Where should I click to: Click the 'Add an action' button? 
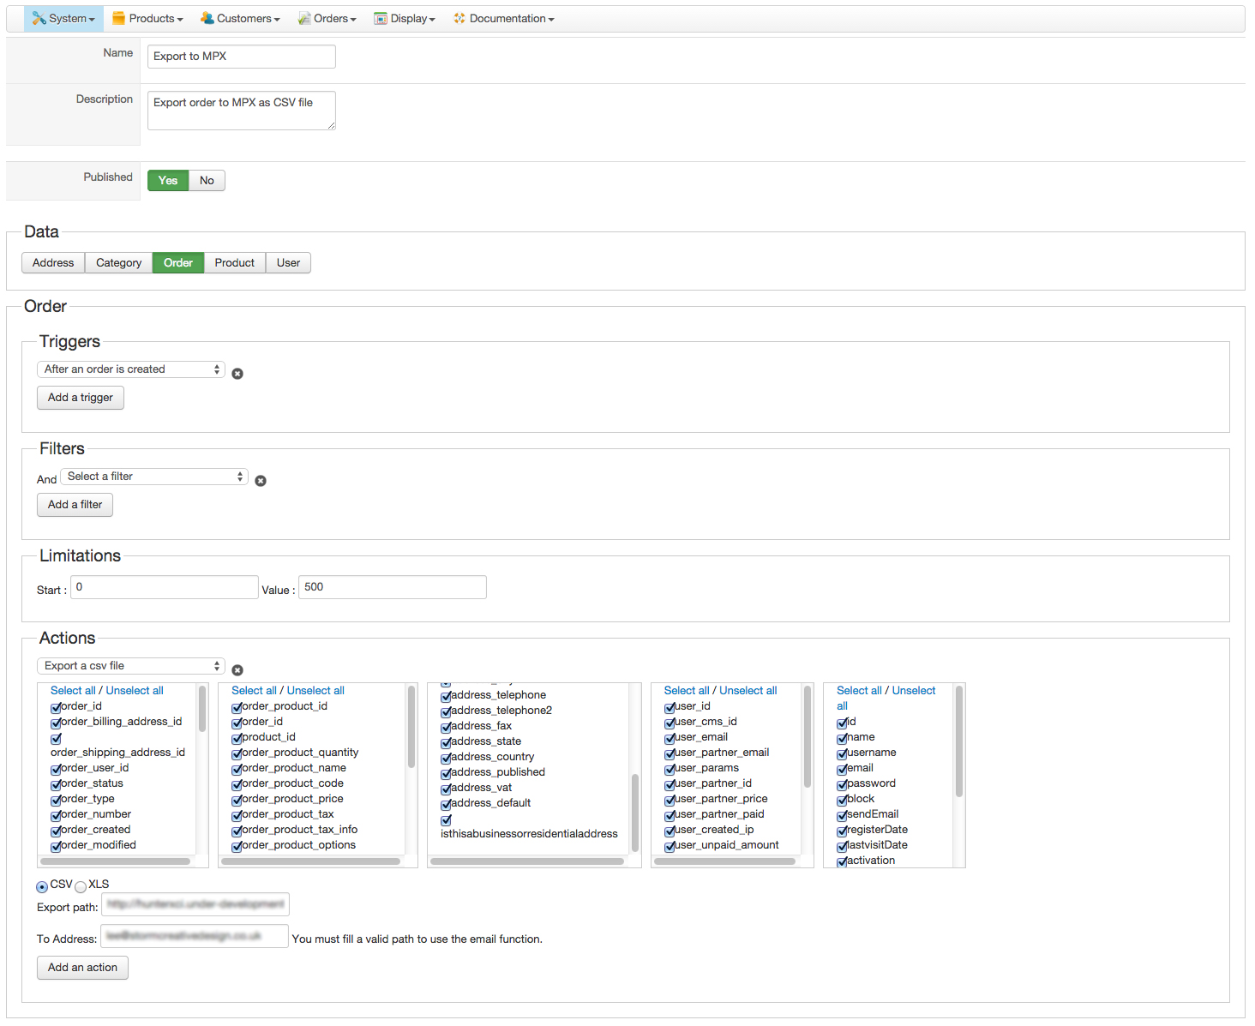click(82, 968)
